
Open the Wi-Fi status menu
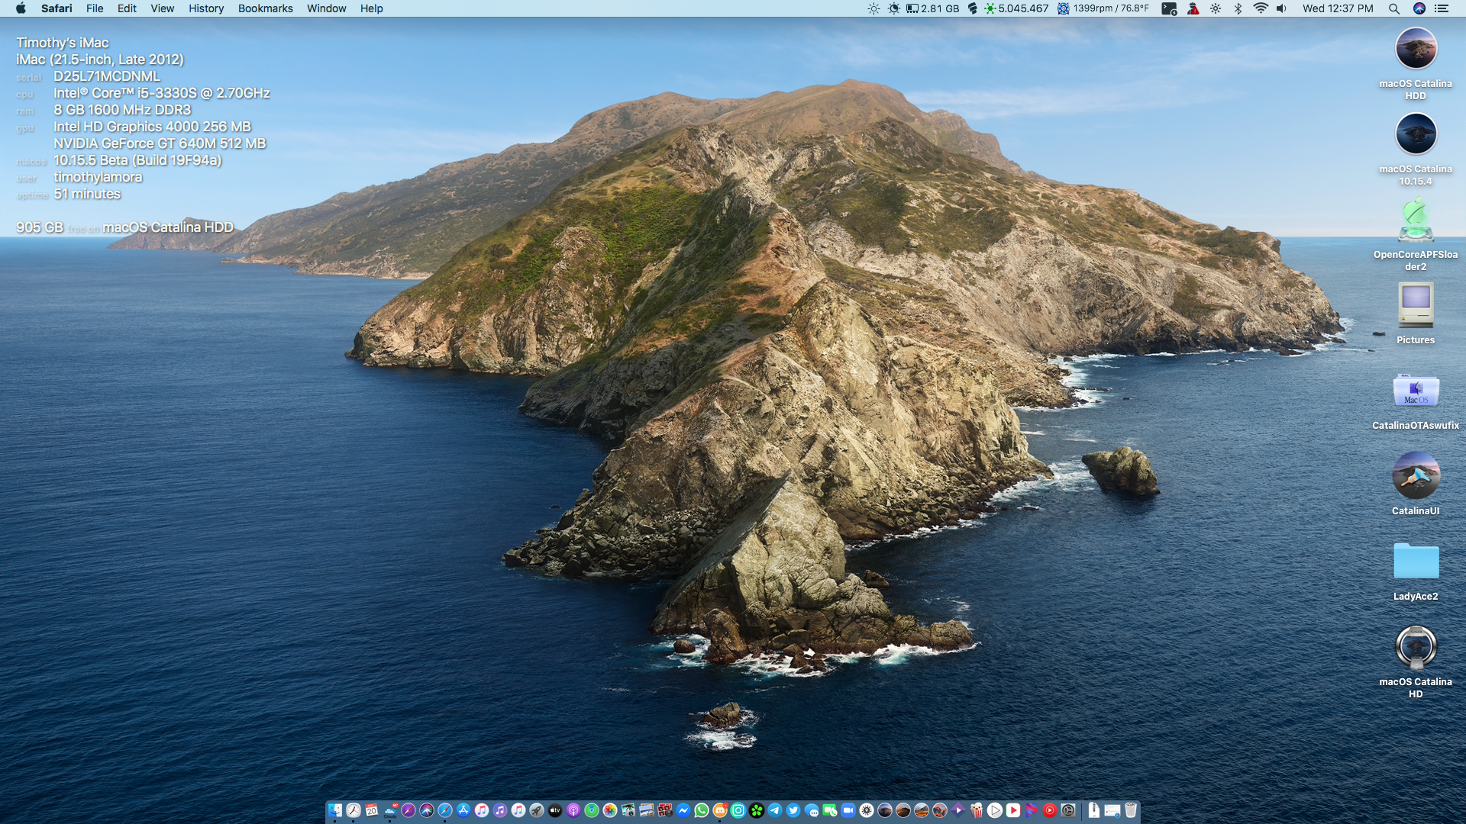point(1260,8)
